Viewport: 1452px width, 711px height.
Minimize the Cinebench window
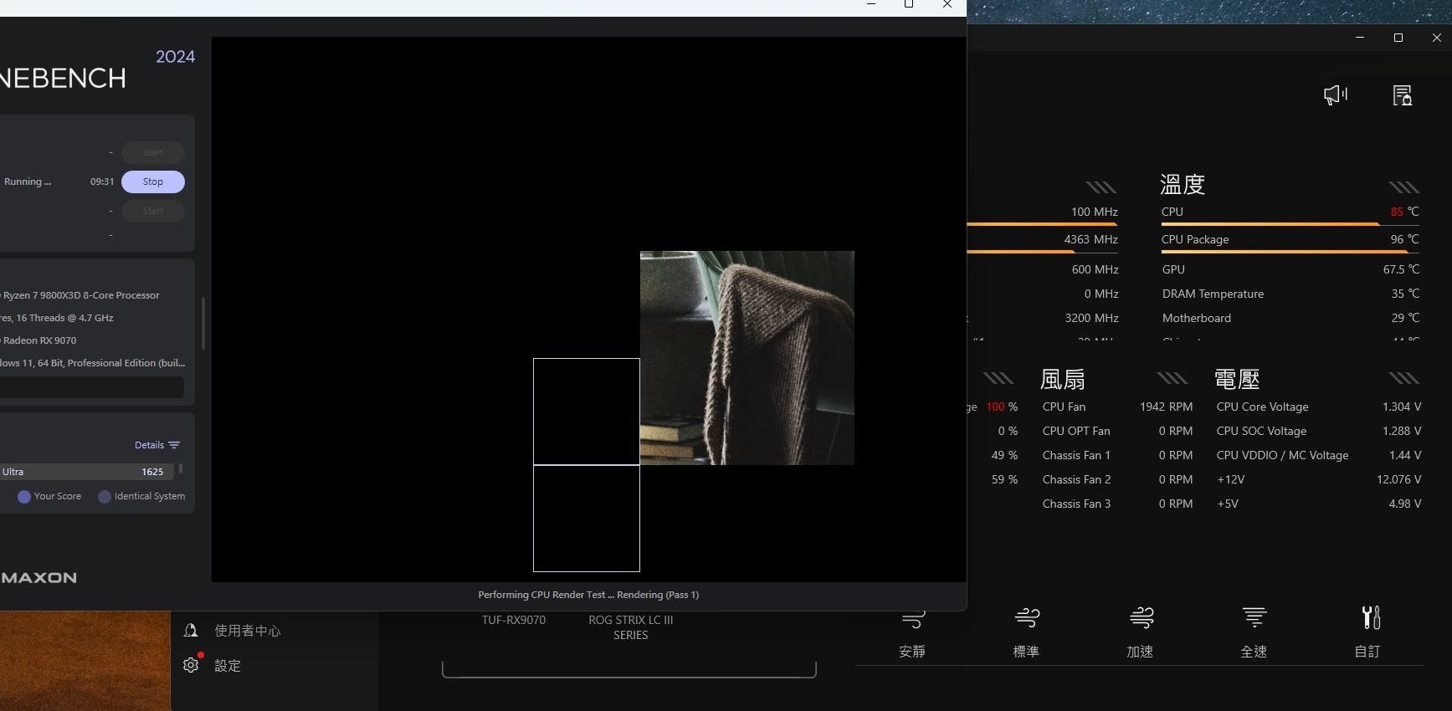(x=871, y=4)
